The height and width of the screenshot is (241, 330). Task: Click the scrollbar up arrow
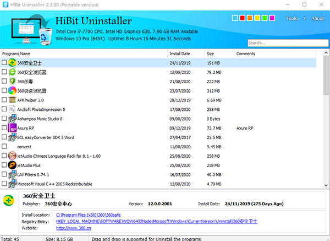click(326, 52)
